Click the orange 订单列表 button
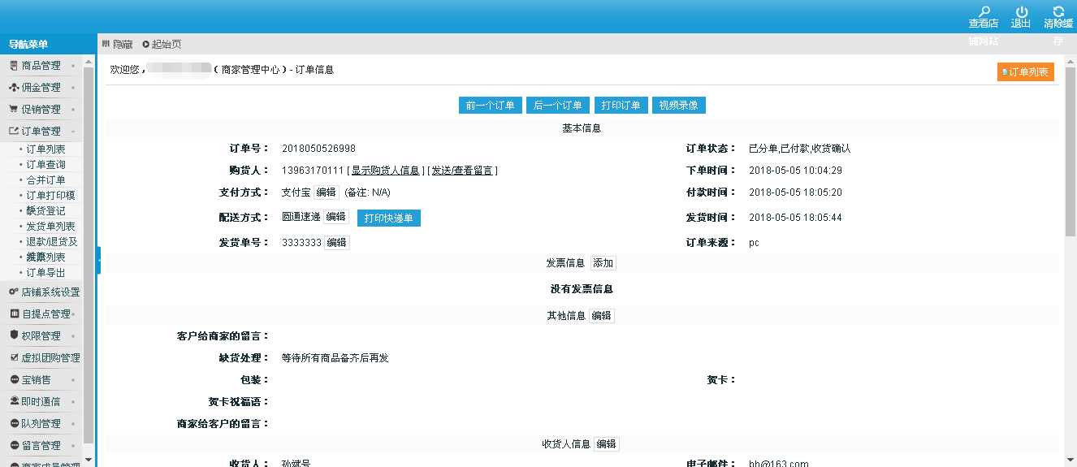 click(1026, 72)
